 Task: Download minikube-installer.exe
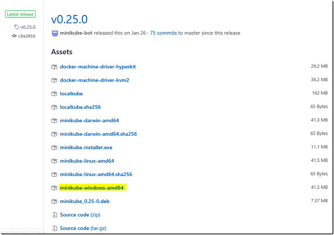pyautogui.click(x=86, y=147)
